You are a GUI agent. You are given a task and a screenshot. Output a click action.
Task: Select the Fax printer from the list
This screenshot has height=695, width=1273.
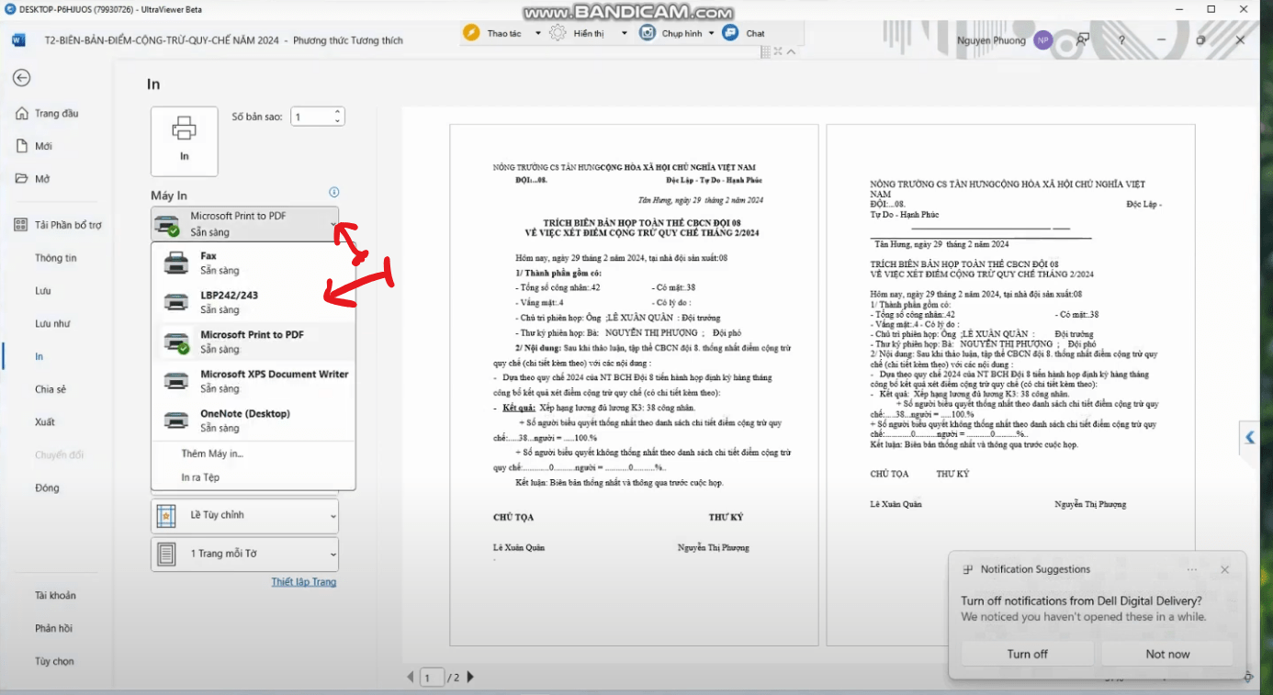click(x=253, y=263)
